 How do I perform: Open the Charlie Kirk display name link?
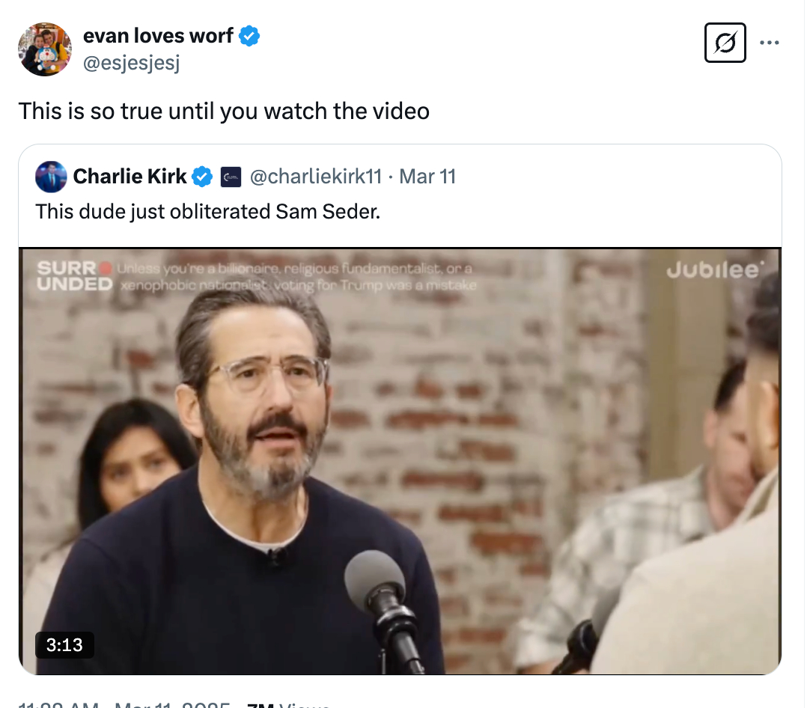(x=130, y=177)
